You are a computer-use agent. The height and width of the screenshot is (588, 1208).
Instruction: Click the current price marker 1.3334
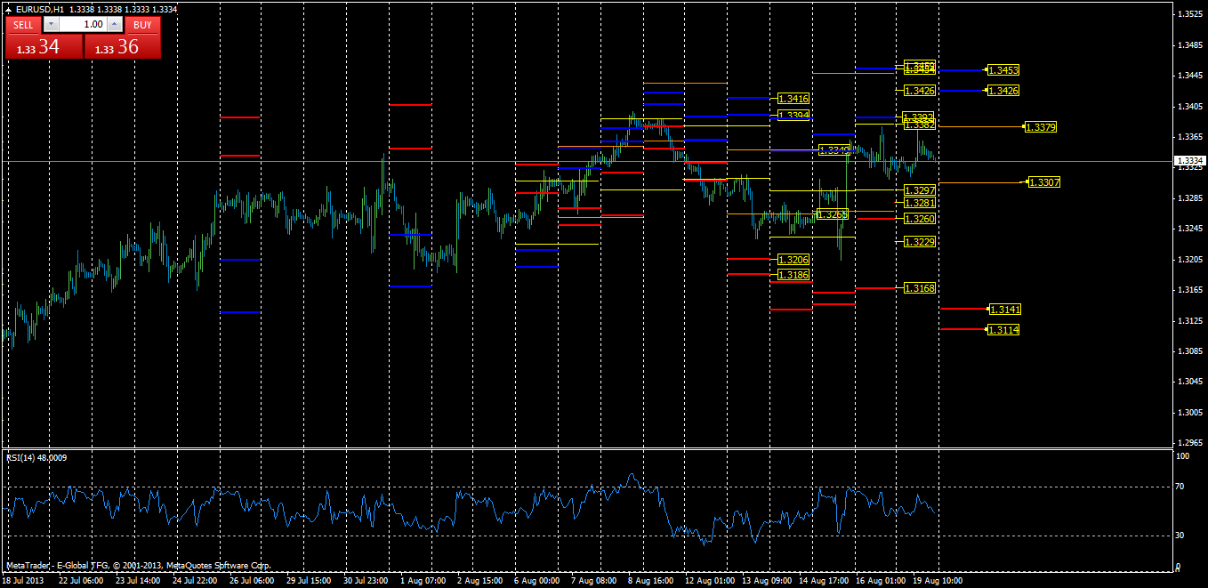point(1190,161)
